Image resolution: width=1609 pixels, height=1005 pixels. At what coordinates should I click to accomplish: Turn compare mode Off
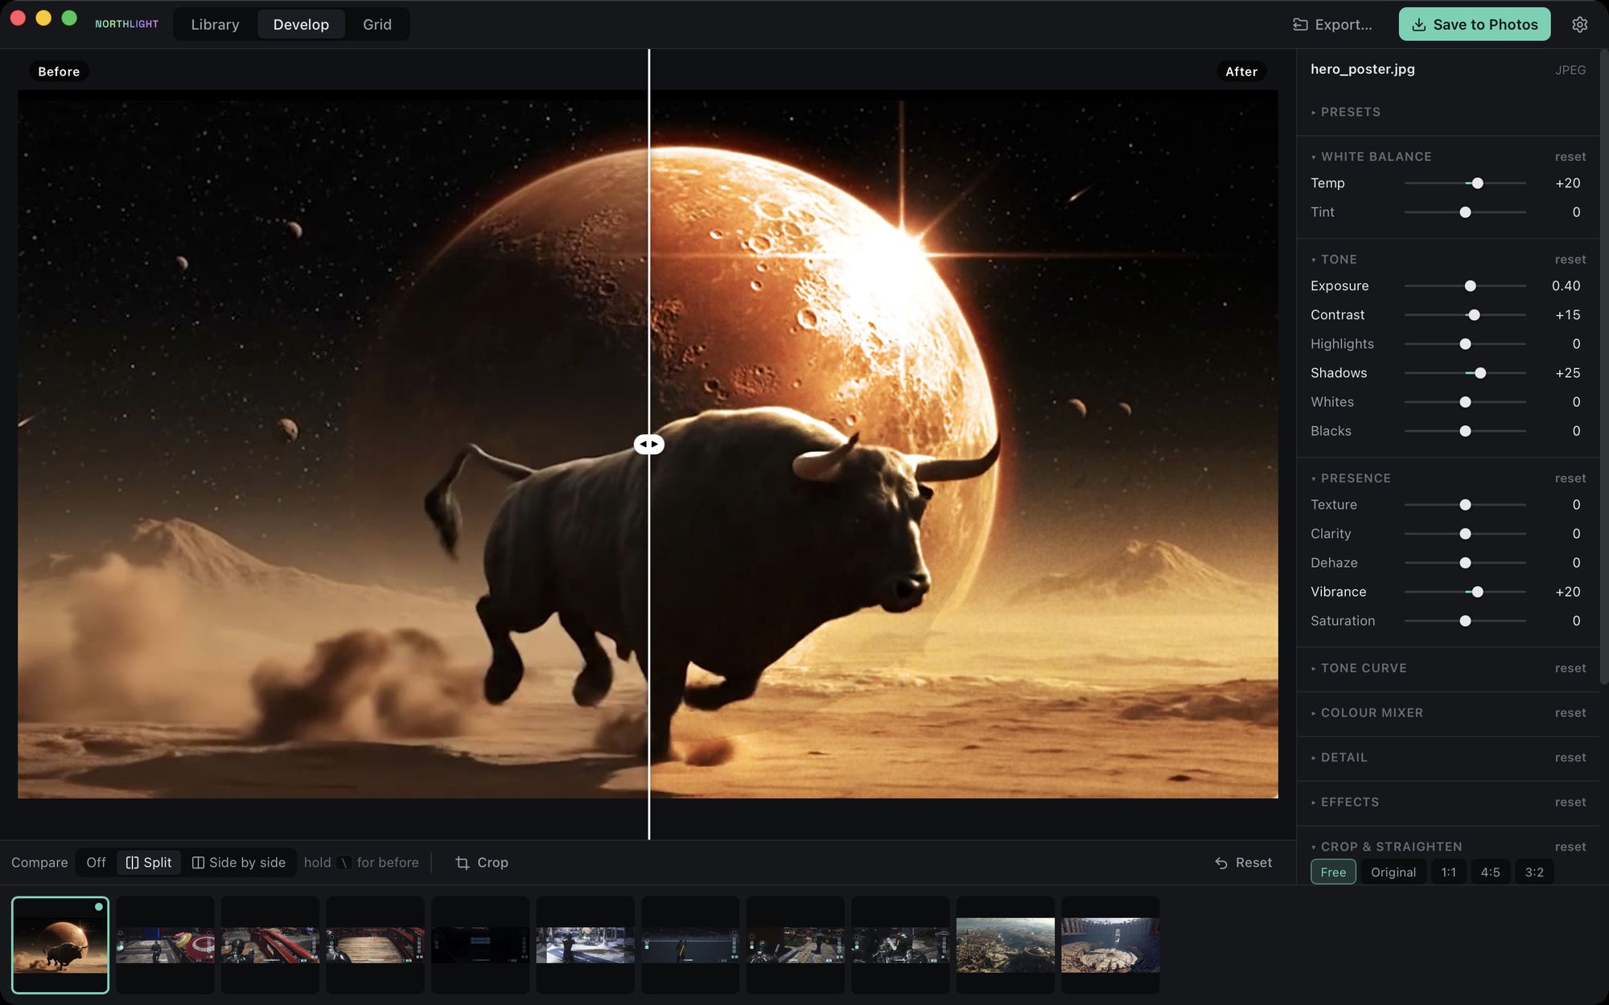click(96, 863)
